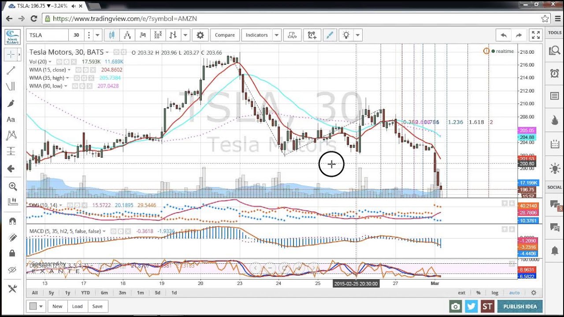Select the crosshair cursor tool
Screen dimensions: 564x317
11,55
